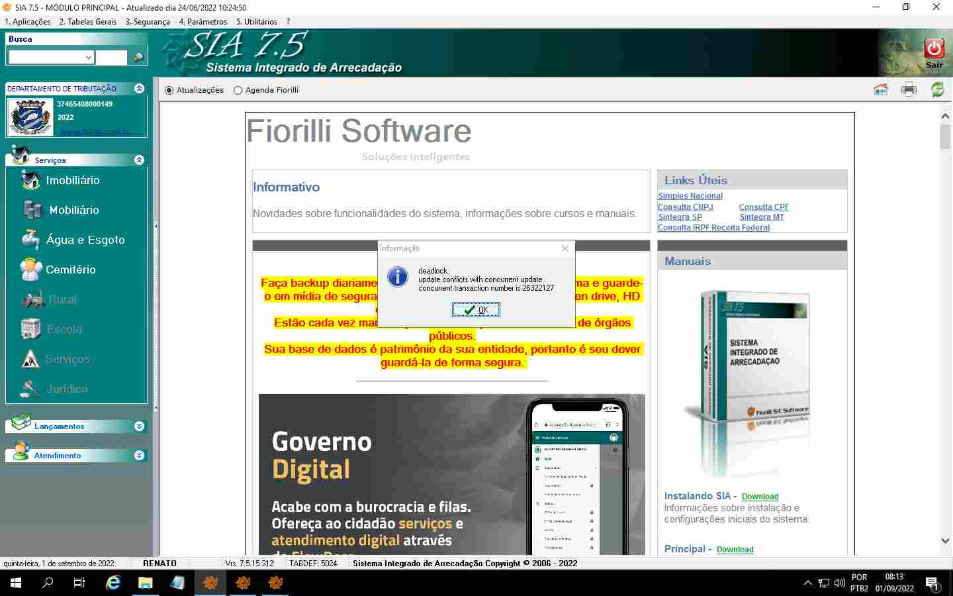Expand the Lançamentos panel
Screen dimensions: 953x596
pyautogui.click(x=139, y=426)
